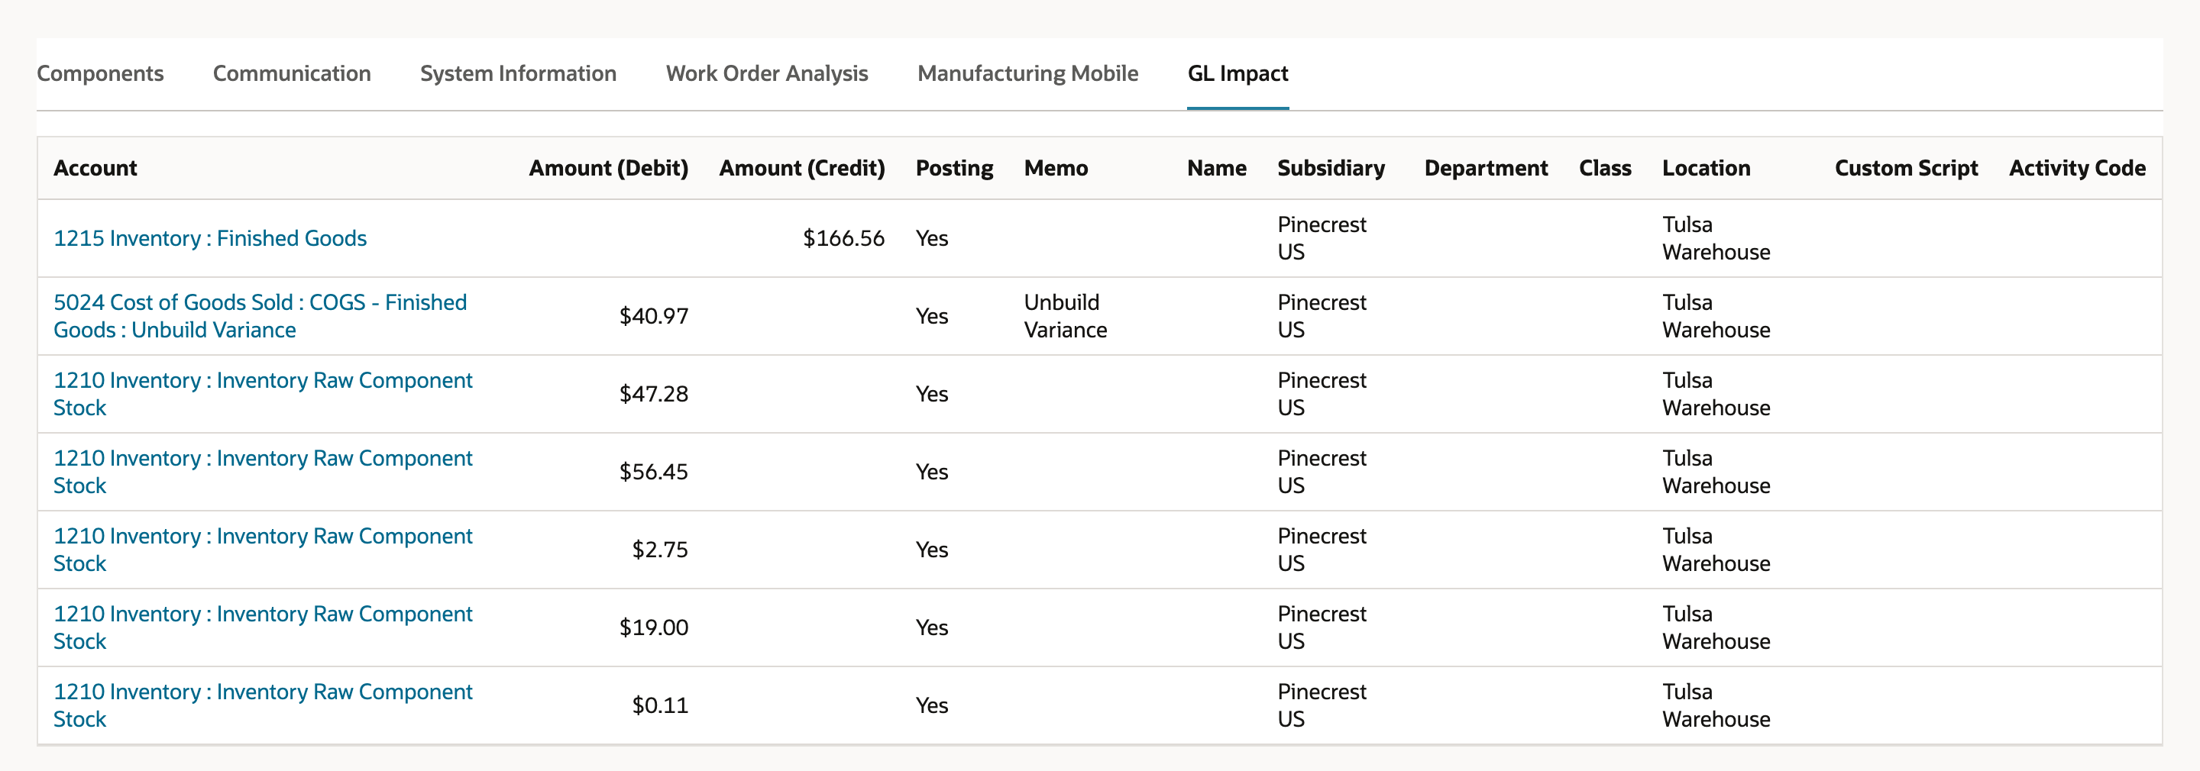This screenshot has width=2200, height=771.
Task: Click the Posting column header
Action: pyautogui.click(x=954, y=168)
